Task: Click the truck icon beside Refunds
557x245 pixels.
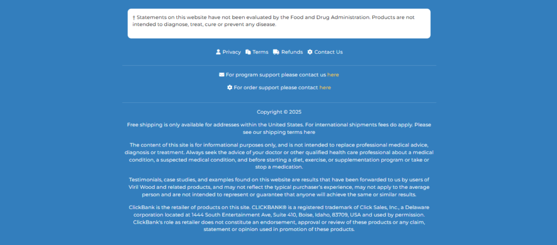Action: 276,52
